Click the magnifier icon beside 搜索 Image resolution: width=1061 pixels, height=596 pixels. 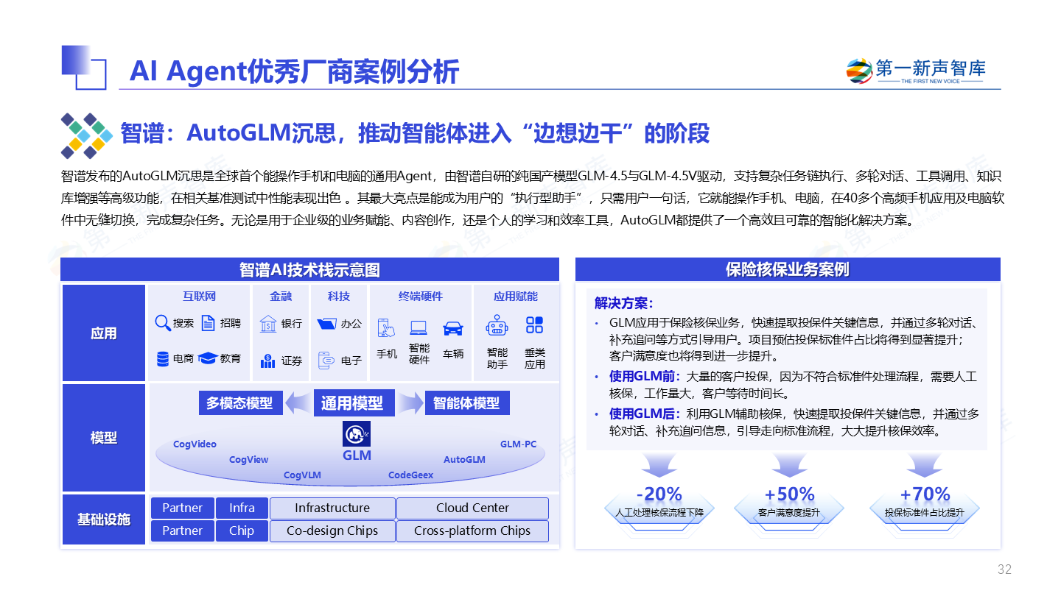[x=163, y=323]
